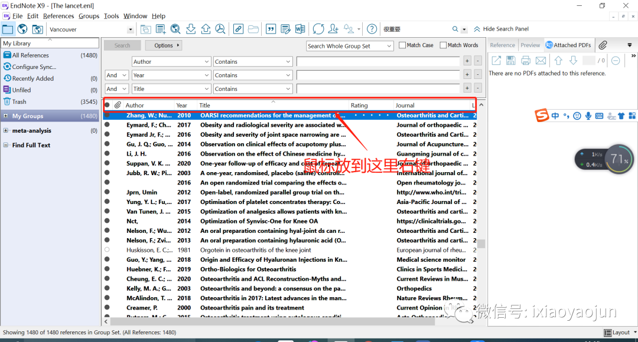This screenshot has height=342, width=638.
Task: Switch to the Preview tab
Action: click(530, 45)
